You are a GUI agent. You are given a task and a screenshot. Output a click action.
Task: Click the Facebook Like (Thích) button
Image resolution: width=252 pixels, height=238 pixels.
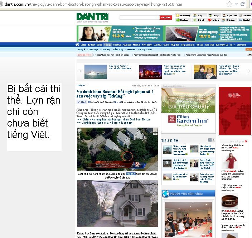click(x=82, y=102)
